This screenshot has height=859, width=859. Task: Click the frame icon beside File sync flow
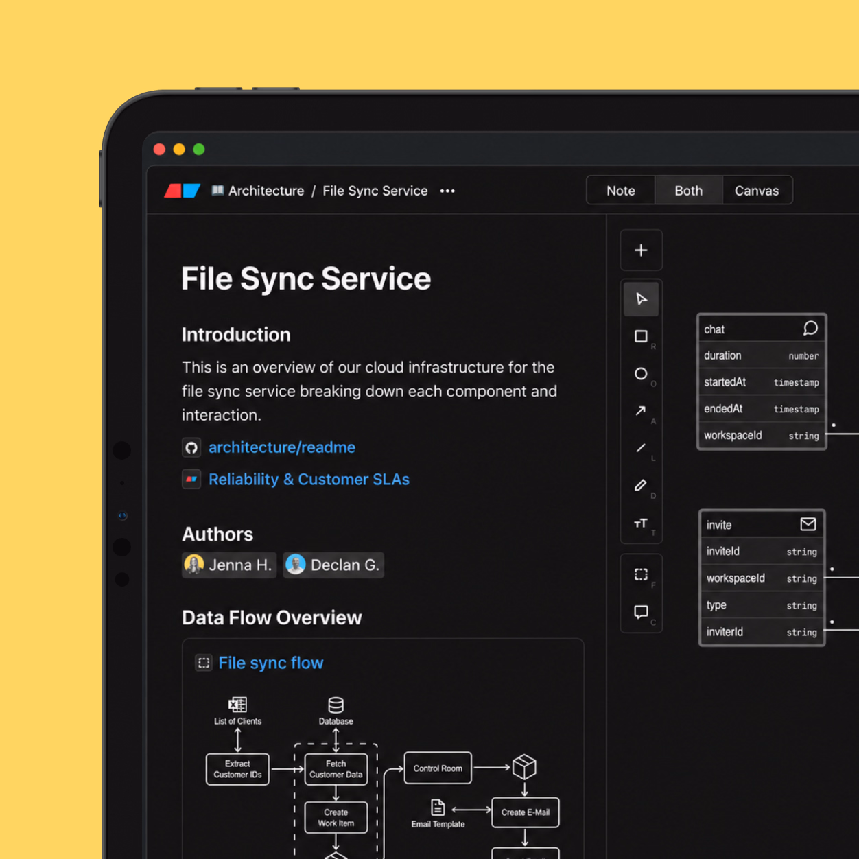204,663
